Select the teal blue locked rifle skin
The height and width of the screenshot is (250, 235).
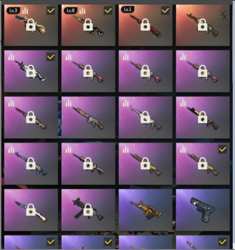pos(31,164)
